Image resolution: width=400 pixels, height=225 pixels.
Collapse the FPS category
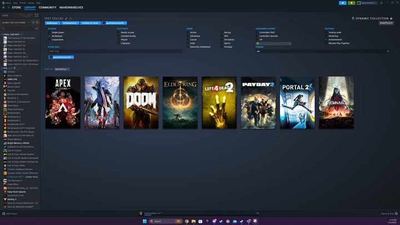pyautogui.click(x=2, y=68)
